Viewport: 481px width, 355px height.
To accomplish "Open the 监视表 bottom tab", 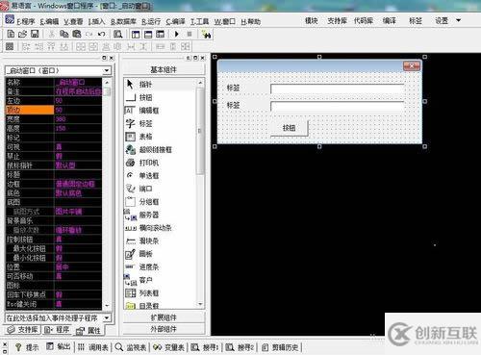I will click(x=131, y=347).
